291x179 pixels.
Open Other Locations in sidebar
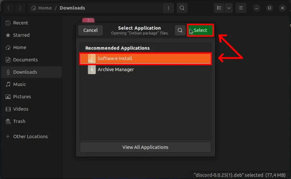[32, 136]
